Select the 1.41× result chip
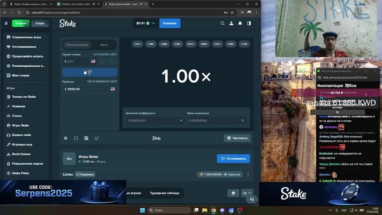Screen dimensions: 382x215 (137, 44)
